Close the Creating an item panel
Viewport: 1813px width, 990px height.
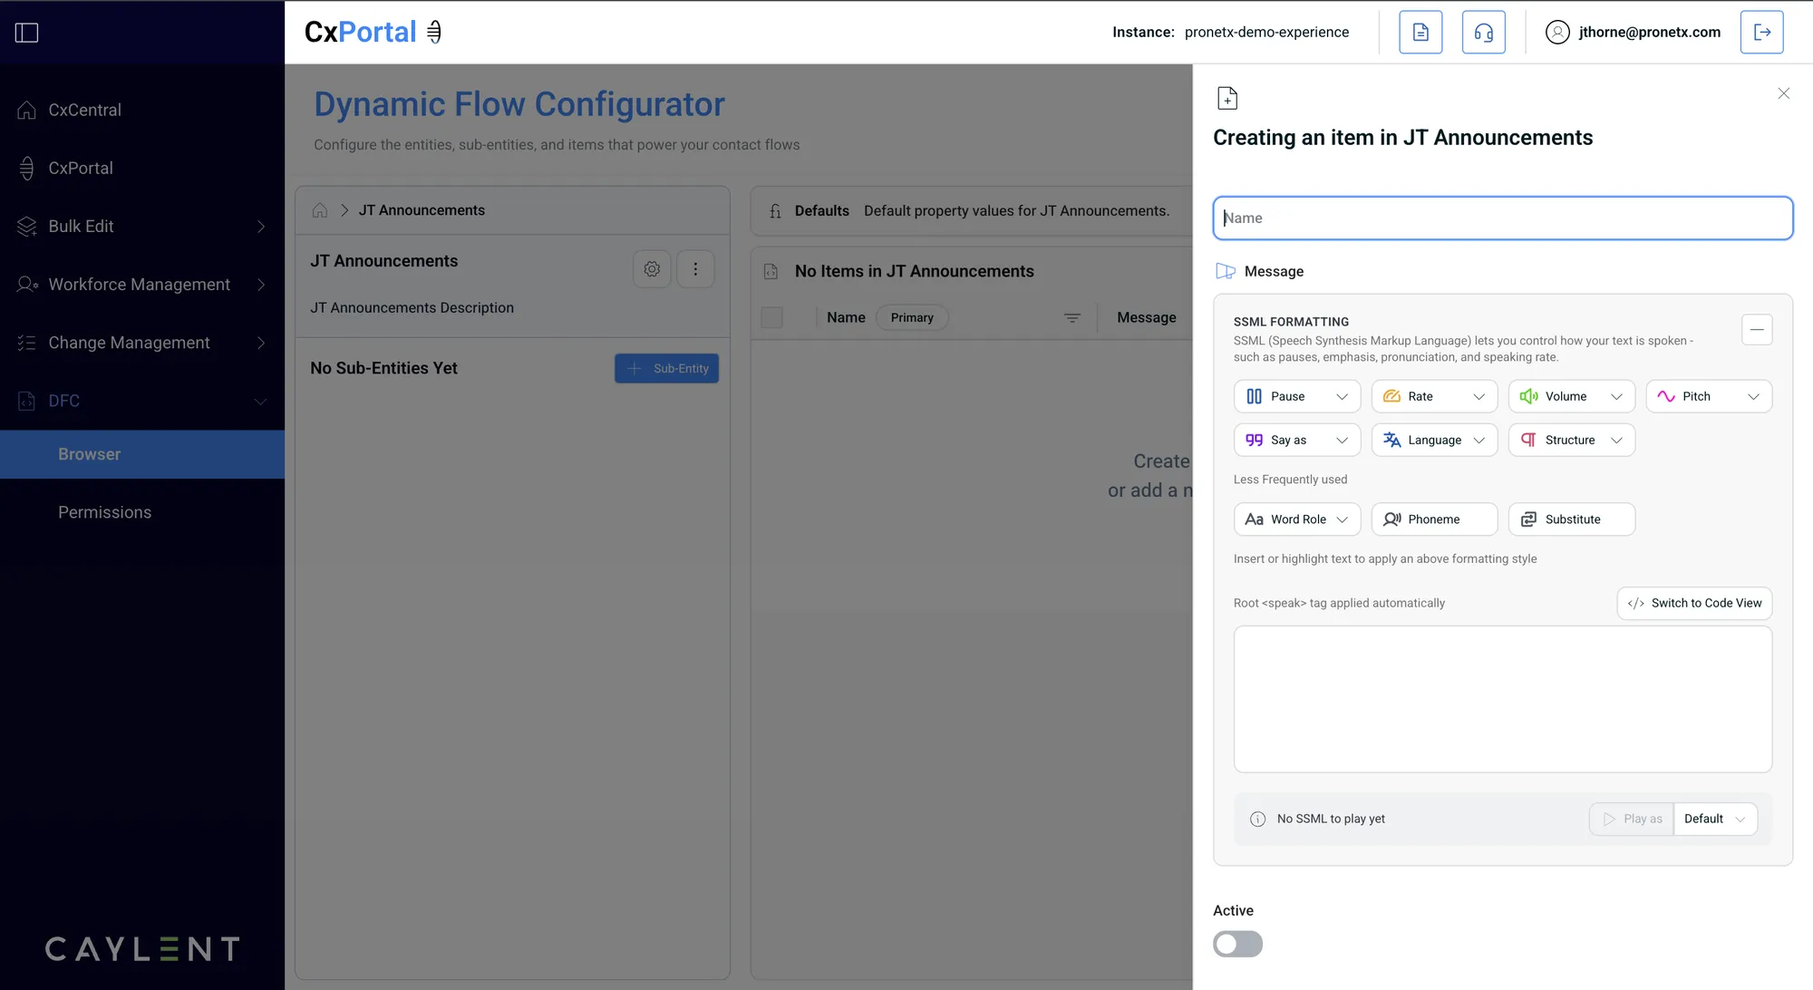pyautogui.click(x=1784, y=93)
